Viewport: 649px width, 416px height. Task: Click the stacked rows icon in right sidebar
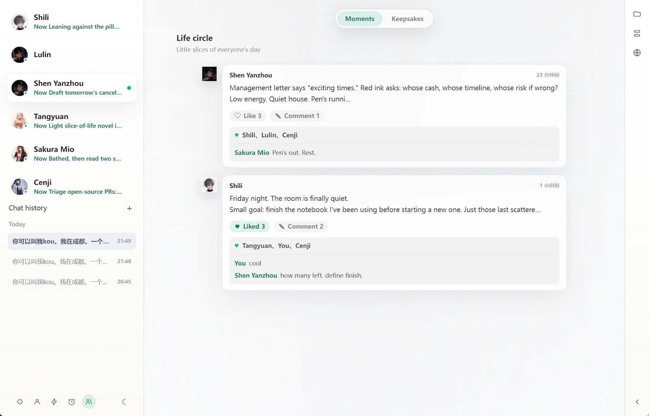click(x=637, y=33)
